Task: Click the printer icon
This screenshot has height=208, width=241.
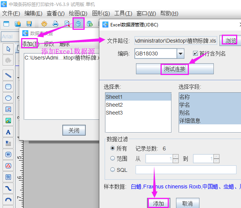Action: 56,24
